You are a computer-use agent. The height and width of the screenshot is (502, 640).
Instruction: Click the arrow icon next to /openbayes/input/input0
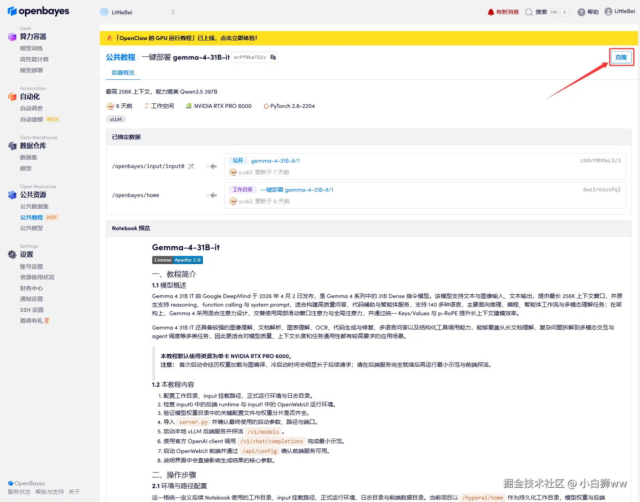[x=212, y=166]
